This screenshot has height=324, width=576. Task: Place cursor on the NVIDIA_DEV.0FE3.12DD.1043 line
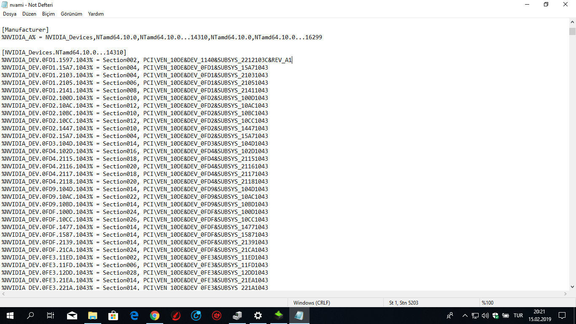coord(135,273)
